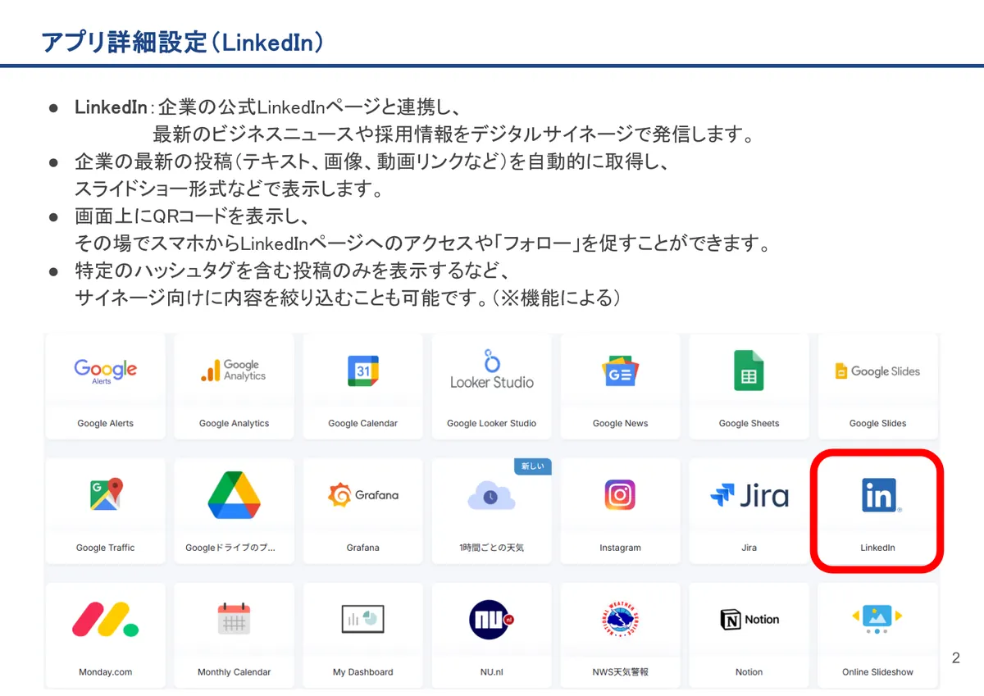Click the 'NWS天気警報' caption

pos(620,672)
